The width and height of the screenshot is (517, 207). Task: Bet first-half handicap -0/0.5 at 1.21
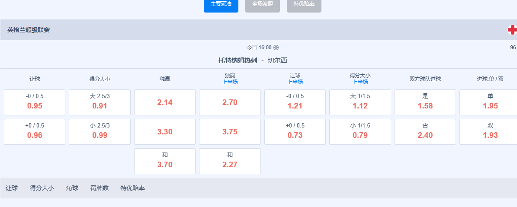pos(295,102)
